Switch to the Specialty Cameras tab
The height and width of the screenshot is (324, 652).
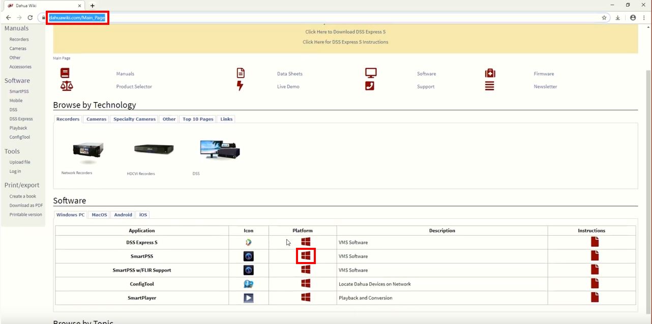pos(135,119)
